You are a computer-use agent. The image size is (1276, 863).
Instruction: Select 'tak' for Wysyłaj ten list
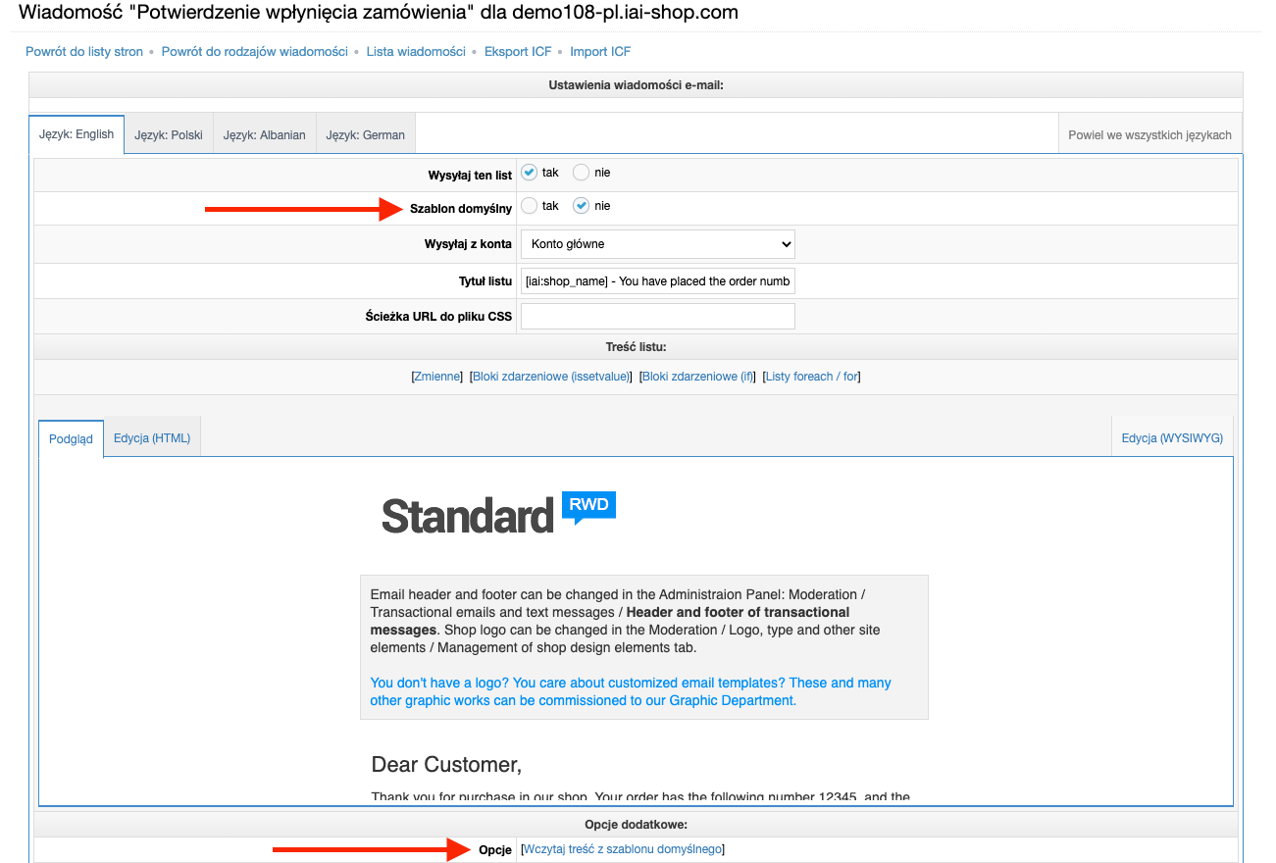530,173
